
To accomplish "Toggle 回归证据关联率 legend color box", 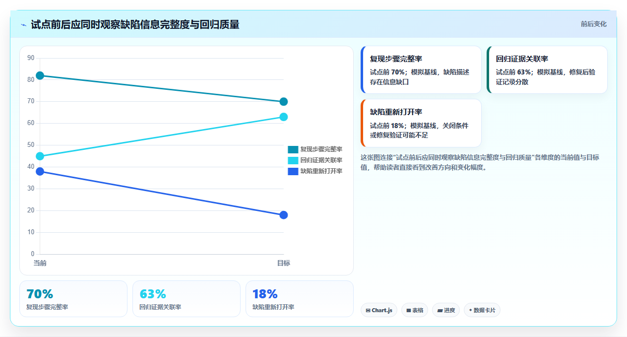I will (293, 160).
